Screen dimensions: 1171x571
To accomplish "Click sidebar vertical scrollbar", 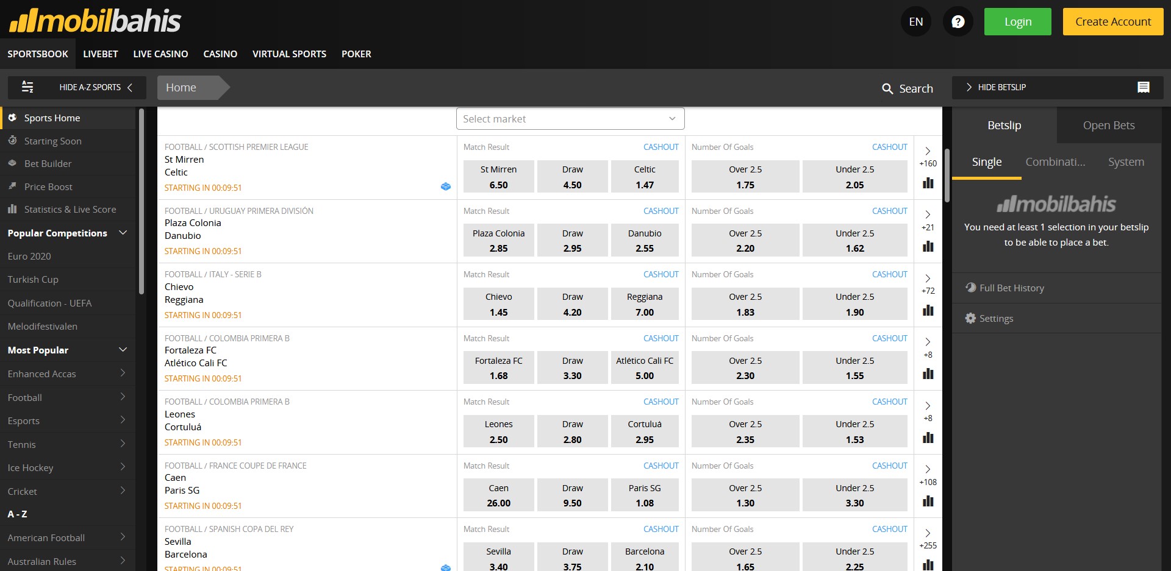I will (141, 201).
